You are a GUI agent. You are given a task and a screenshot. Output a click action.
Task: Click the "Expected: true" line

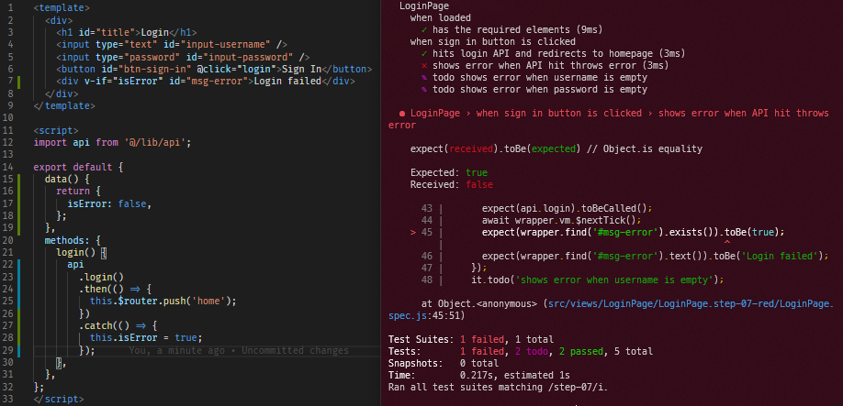tap(449, 172)
